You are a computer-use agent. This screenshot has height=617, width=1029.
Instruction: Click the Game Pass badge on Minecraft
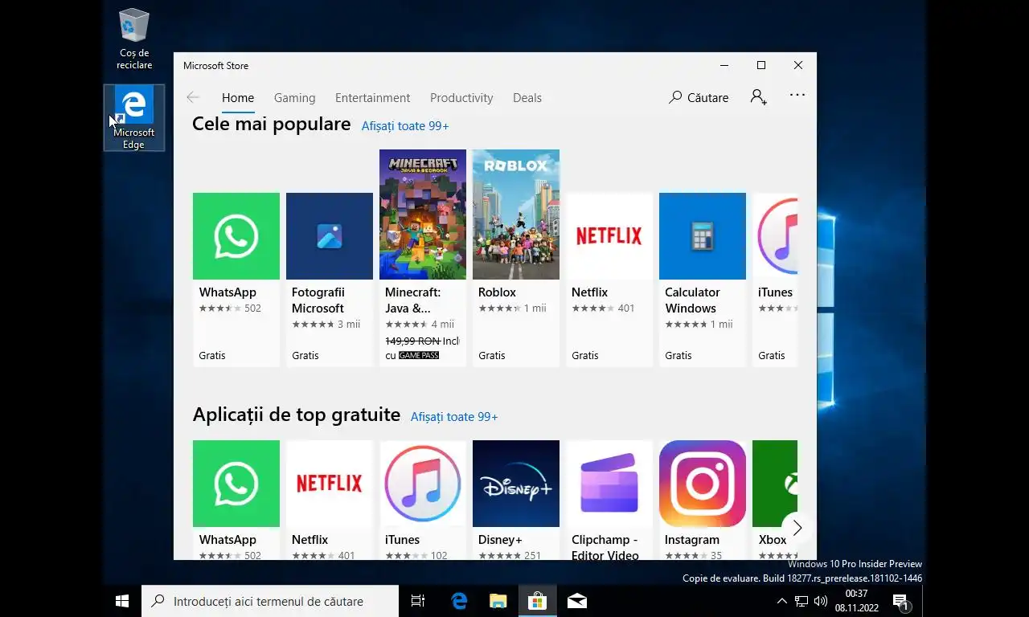tap(419, 355)
